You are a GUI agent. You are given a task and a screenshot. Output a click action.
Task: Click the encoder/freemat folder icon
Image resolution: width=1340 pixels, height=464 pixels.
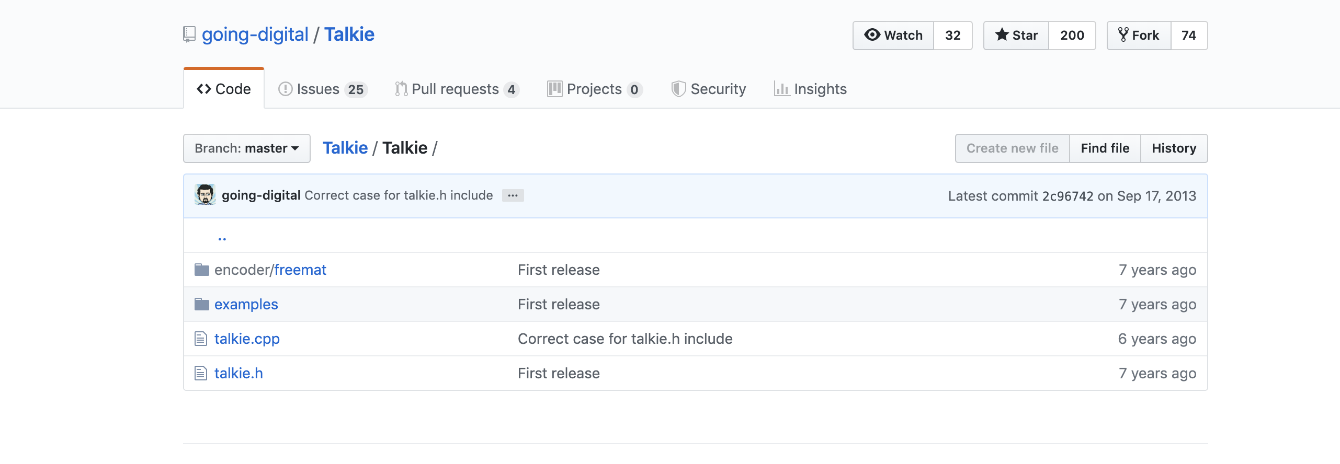pos(202,270)
